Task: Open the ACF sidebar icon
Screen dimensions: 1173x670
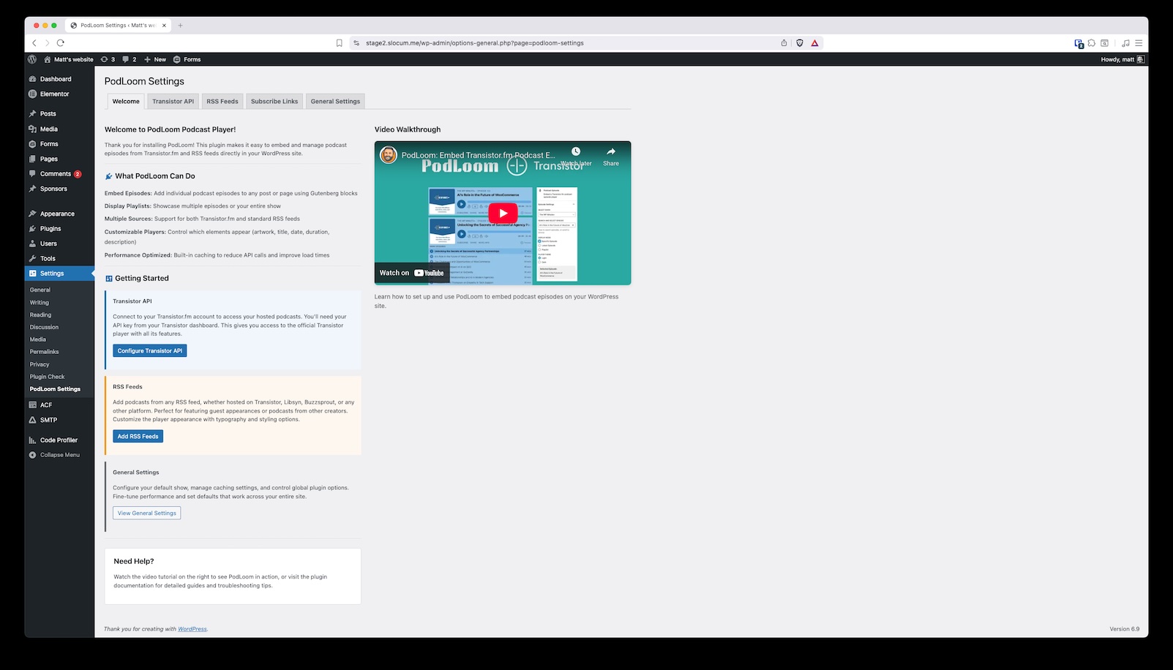Action: coord(33,404)
